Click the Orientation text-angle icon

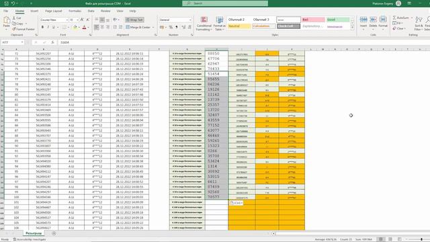[x=115, y=19]
